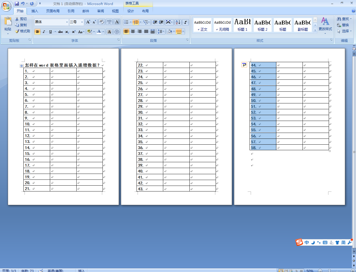Toggle right text alignment
This screenshot has width=356, height=272.
pyautogui.click(x=140, y=31)
